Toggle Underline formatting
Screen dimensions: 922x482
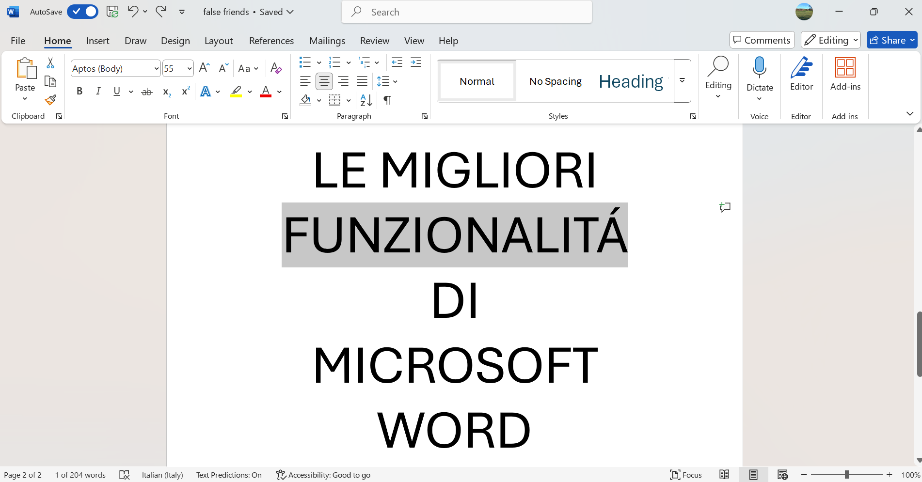click(117, 92)
